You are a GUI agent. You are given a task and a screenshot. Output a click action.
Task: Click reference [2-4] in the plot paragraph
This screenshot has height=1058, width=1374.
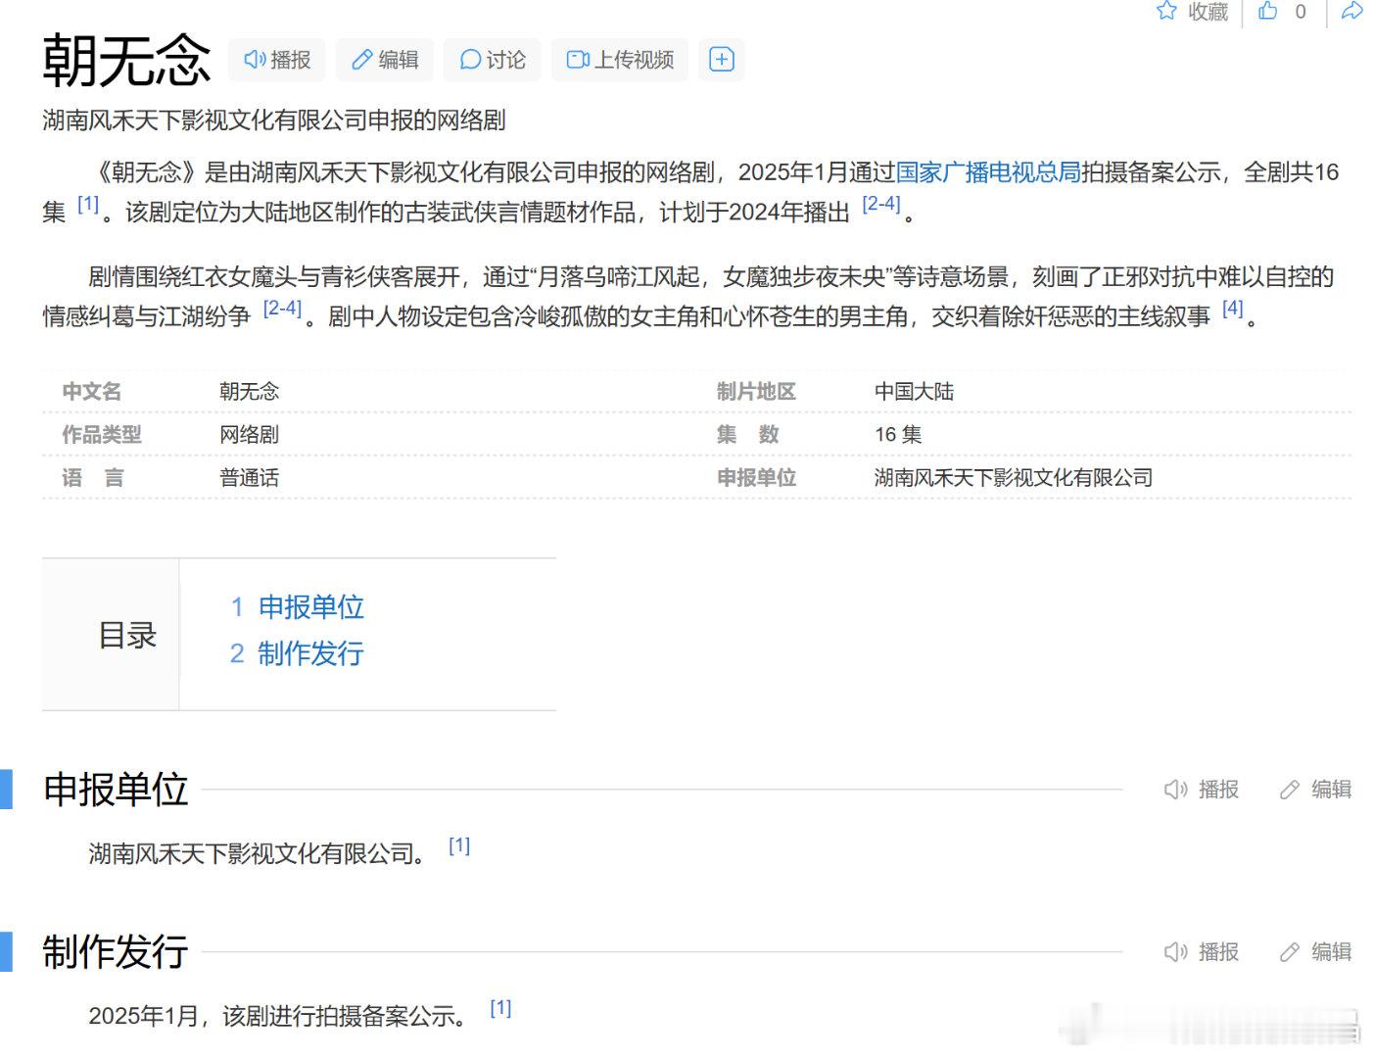[281, 309]
